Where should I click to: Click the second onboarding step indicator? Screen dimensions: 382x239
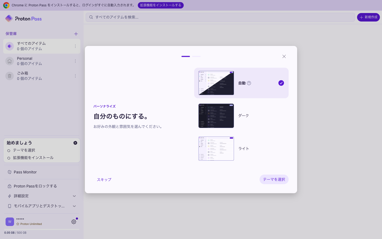point(196,56)
